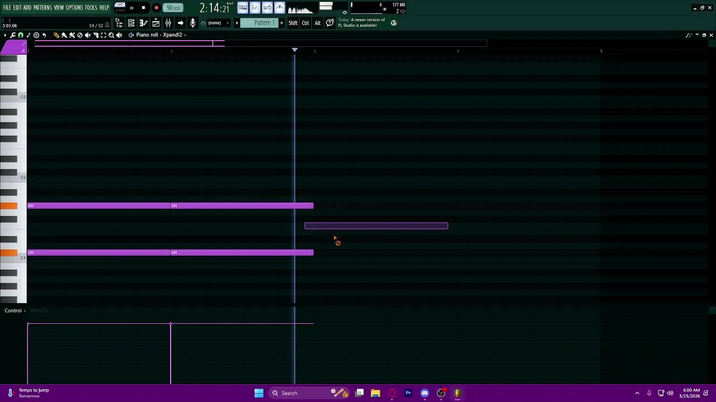Viewport: 716px width, 402px height.
Task: Click the piano roll stamp note icon
Action: (29, 35)
